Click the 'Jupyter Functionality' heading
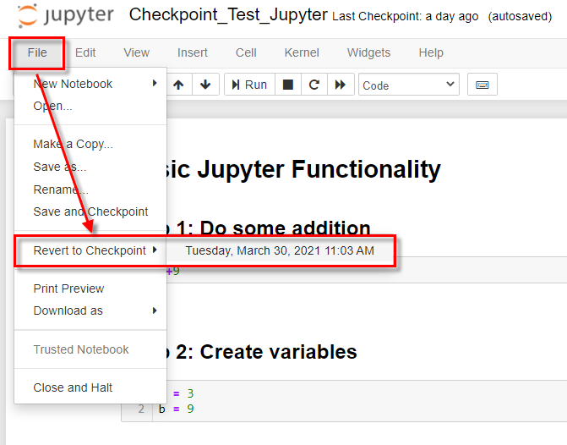 coord(319,169)
